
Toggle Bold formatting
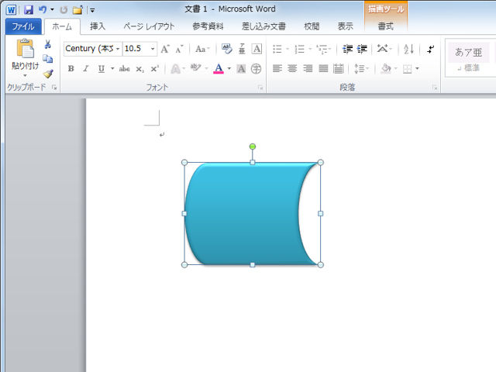71,69
